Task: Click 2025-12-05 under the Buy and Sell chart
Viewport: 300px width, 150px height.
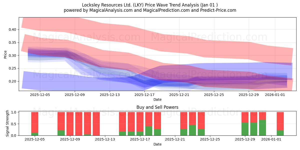Action: point(35,139)
